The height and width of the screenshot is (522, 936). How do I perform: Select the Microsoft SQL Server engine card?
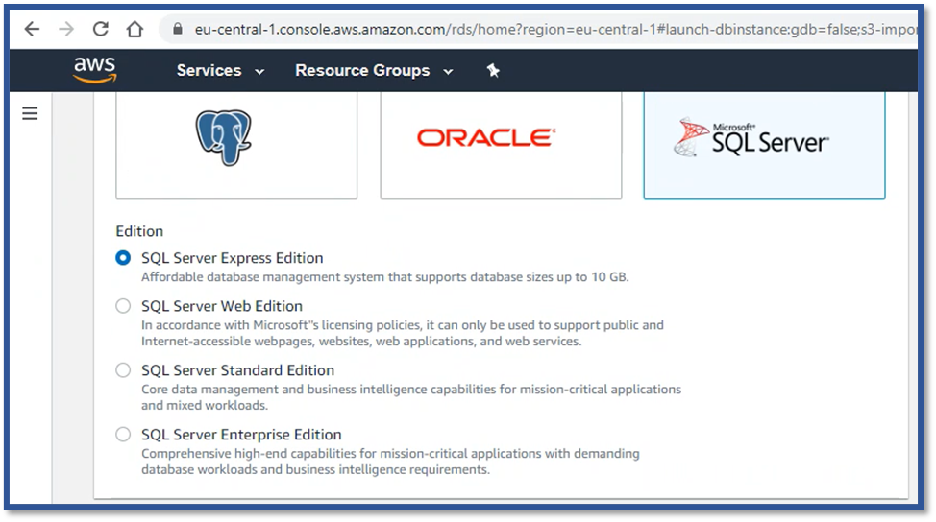pyautogui.click(x=764, y=145)
